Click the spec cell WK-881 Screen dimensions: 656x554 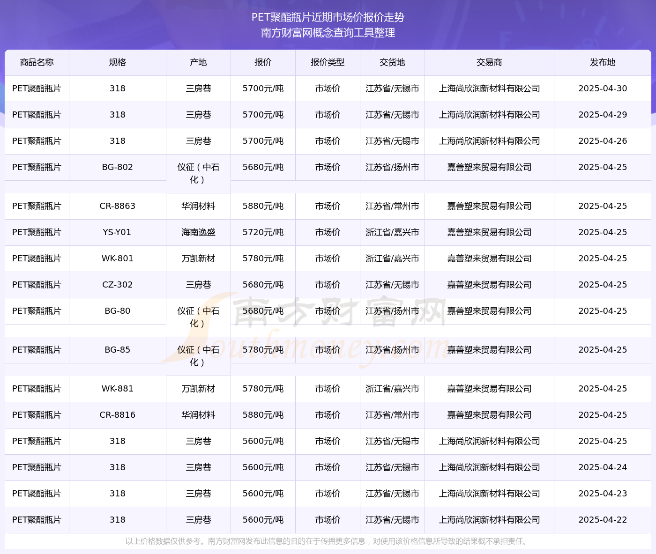click(118, 389)
